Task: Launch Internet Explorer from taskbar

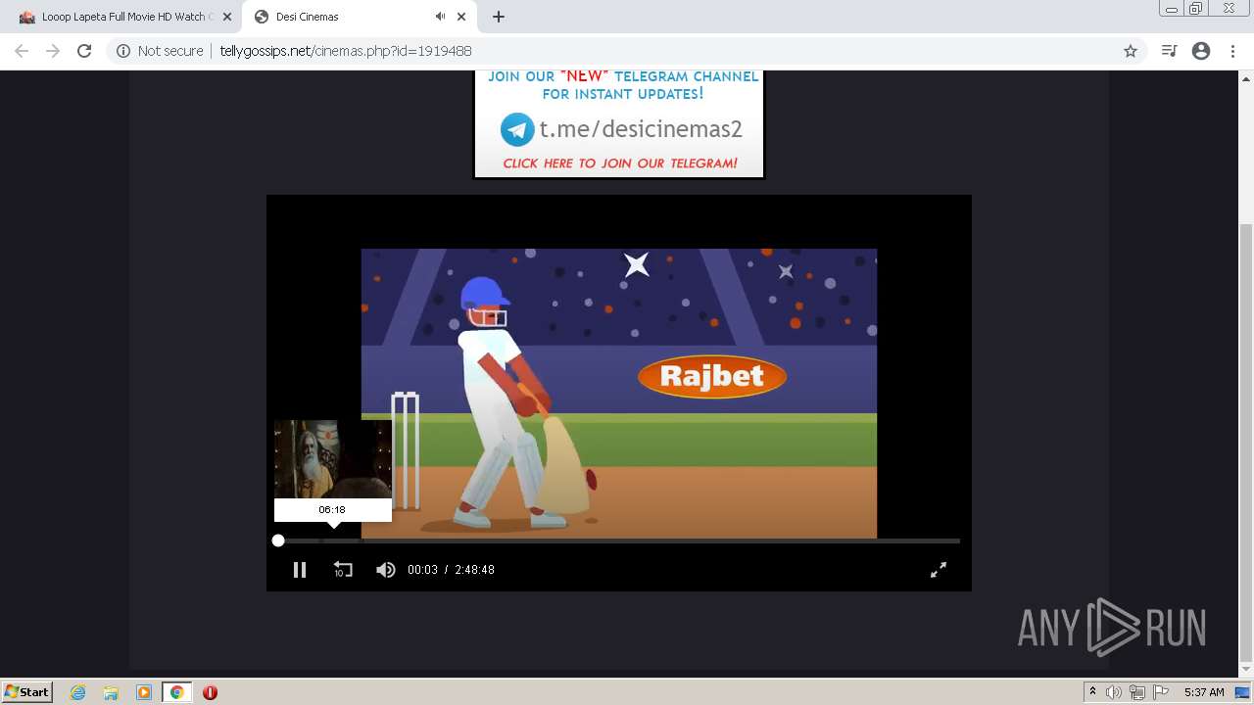Action: 78,692
